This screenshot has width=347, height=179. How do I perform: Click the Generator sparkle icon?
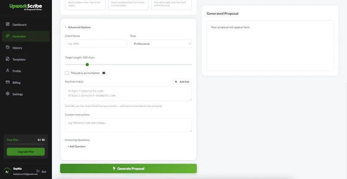[x=7, y=36]
